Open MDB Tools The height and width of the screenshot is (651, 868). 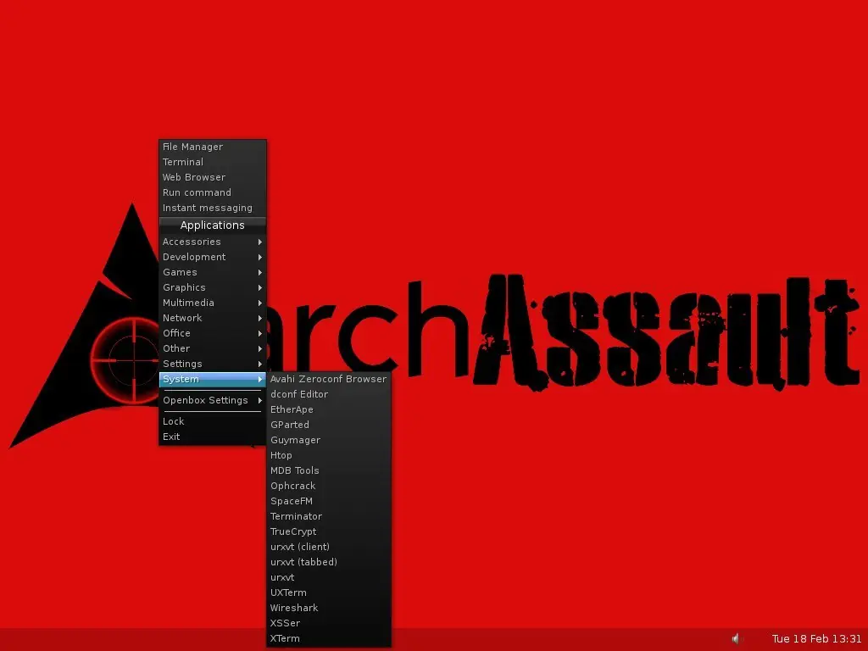[329, 470]
